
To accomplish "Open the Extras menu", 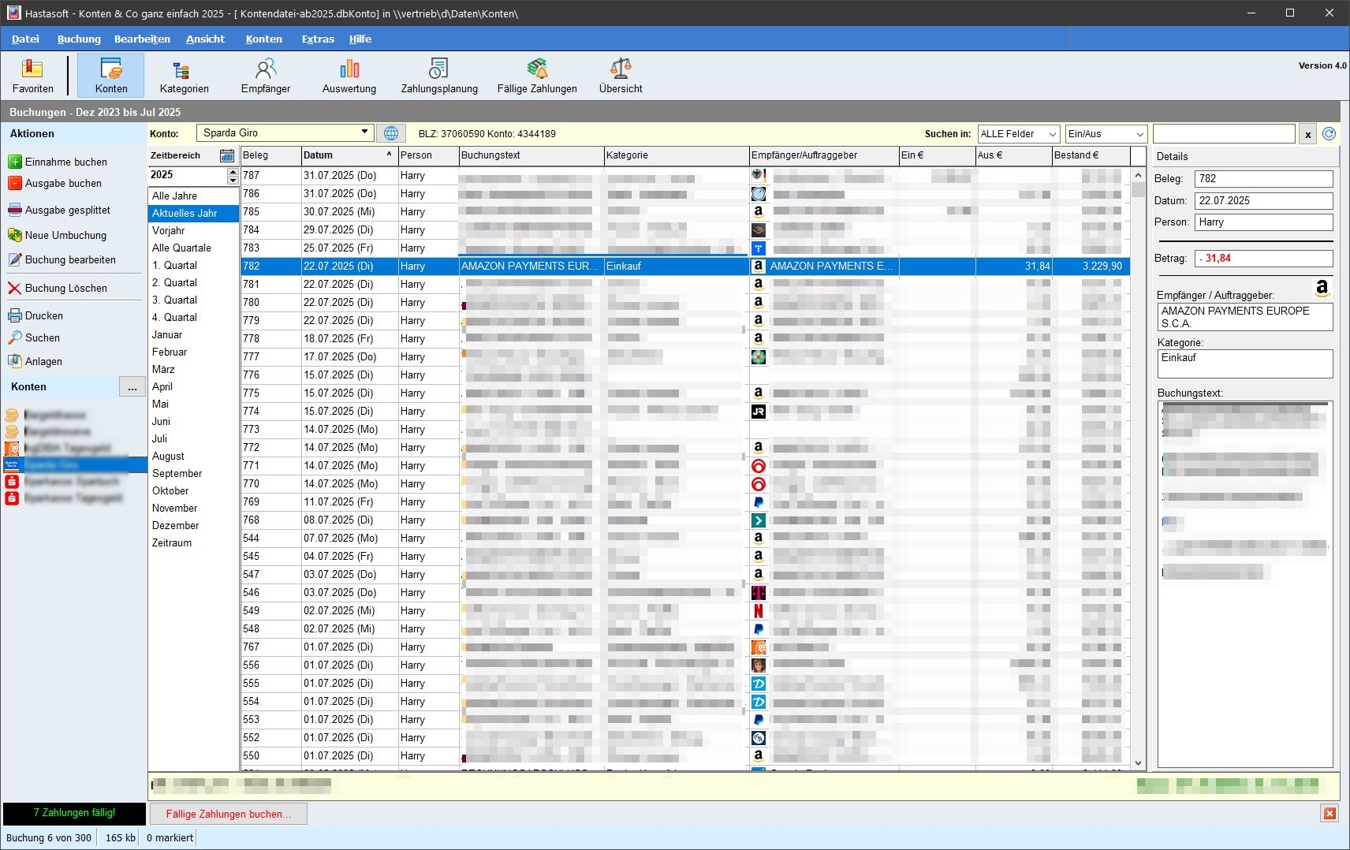I will tap(318, 39).
